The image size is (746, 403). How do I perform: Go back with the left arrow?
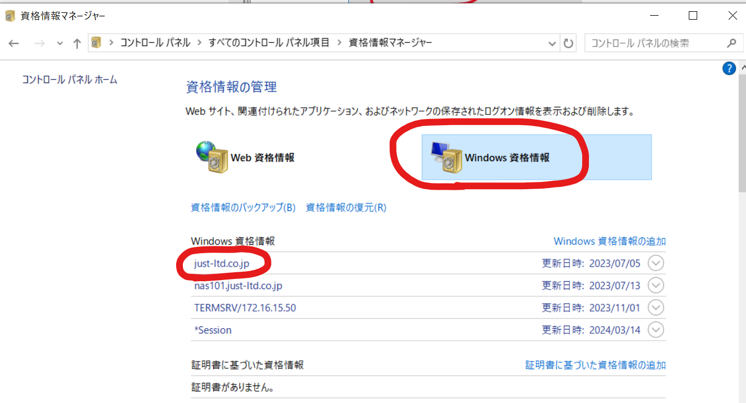coord(13,43)
